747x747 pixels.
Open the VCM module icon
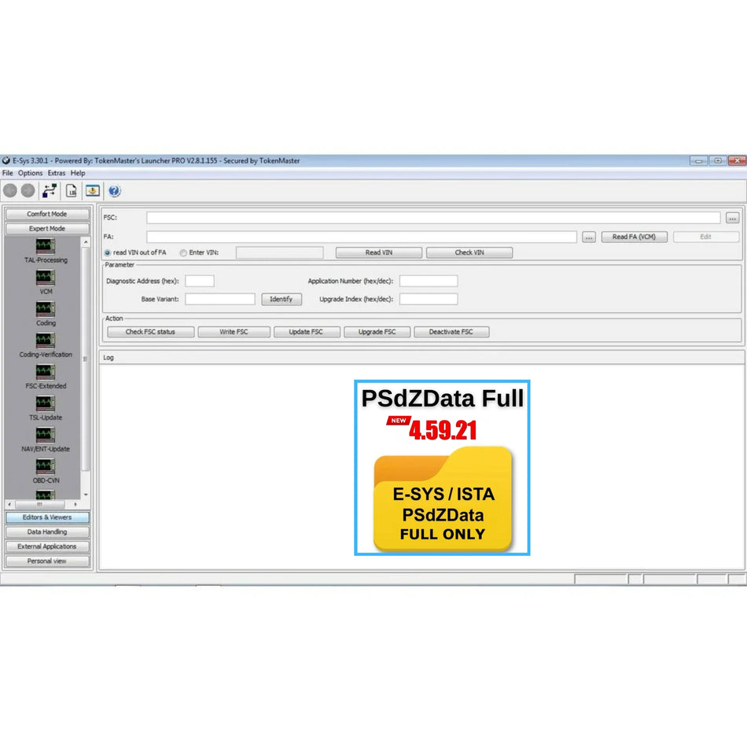click(46, 278)
